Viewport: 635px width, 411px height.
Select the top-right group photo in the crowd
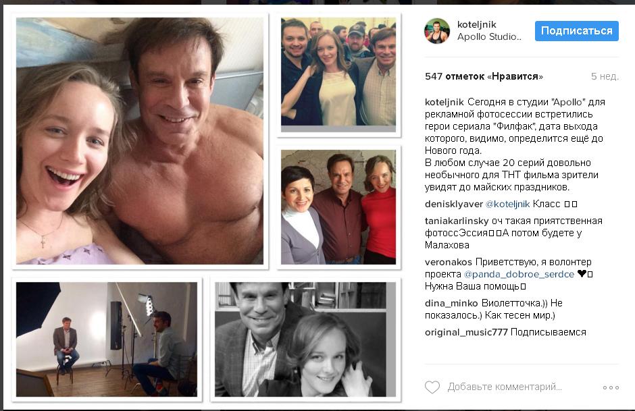tap(338, 72)
